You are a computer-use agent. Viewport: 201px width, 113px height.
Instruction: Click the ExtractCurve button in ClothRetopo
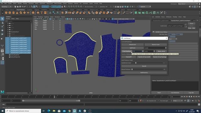[133, 45]
